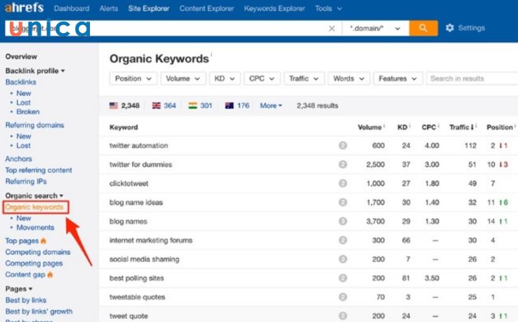Select the Australia flag with 176 results
The width and height of the screenshot is (518, 322).
pyautogui.click(x=236, y=105)
